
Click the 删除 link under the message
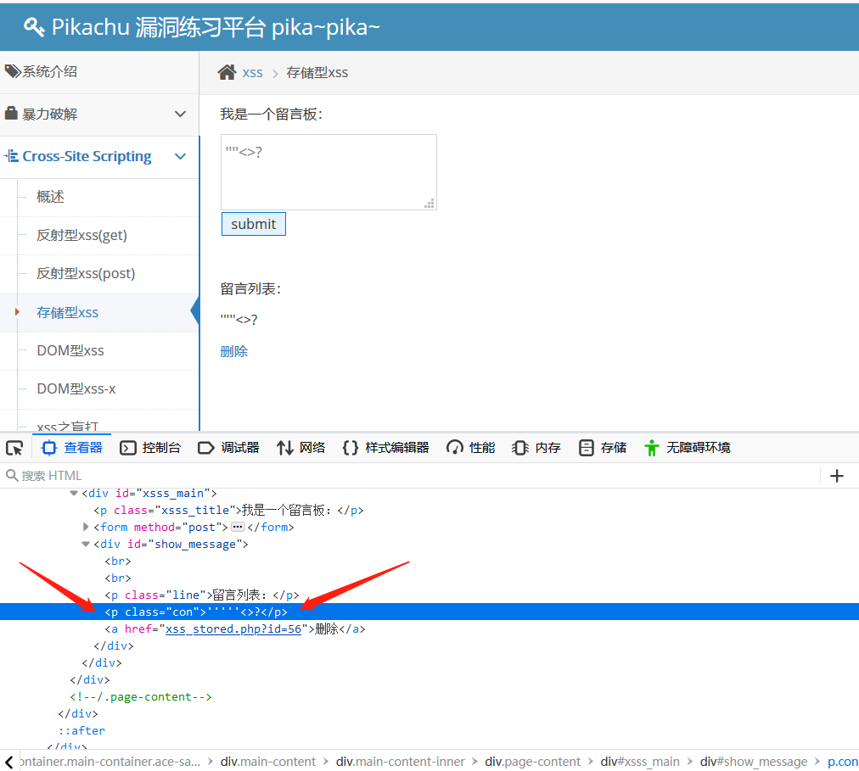tap(234, 351)
